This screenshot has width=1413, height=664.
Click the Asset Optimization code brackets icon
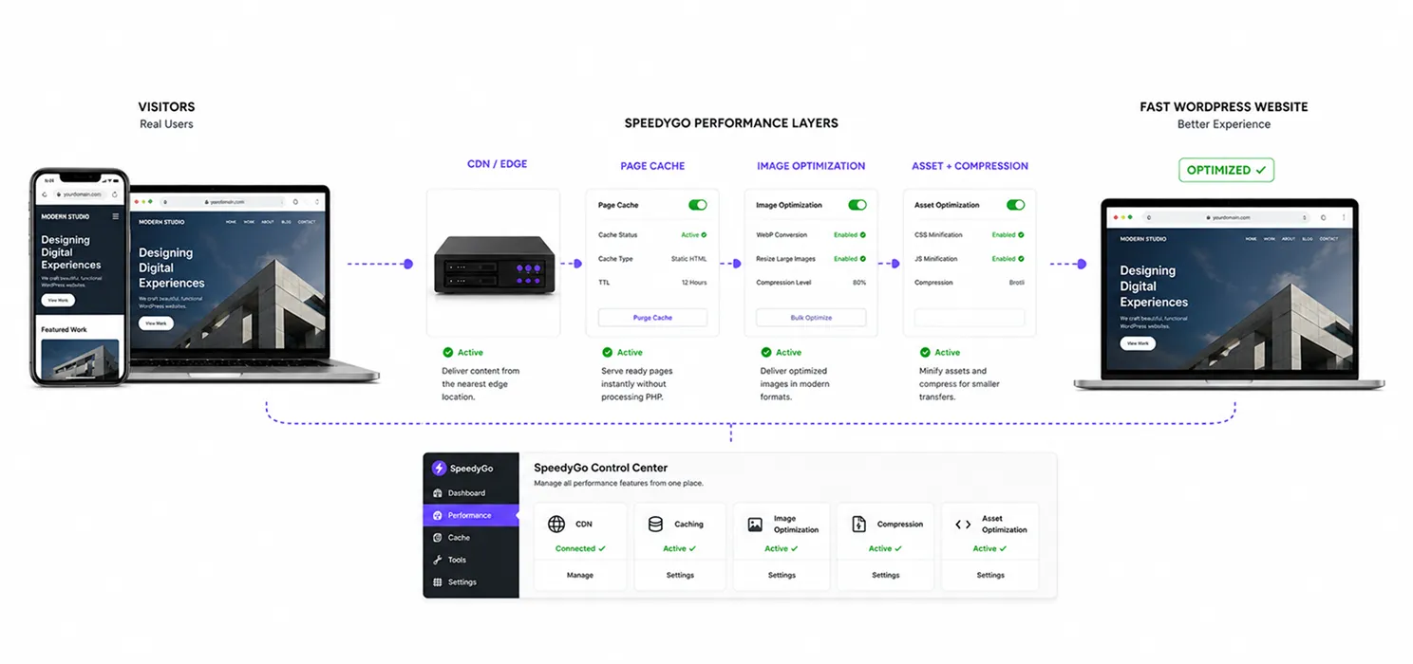coord(963,525)
